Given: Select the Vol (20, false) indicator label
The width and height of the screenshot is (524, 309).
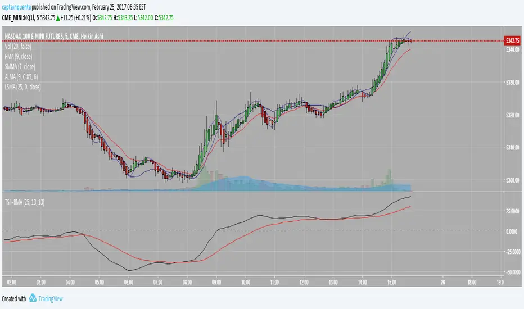Looking at the screenshot, I should point(18,47).
